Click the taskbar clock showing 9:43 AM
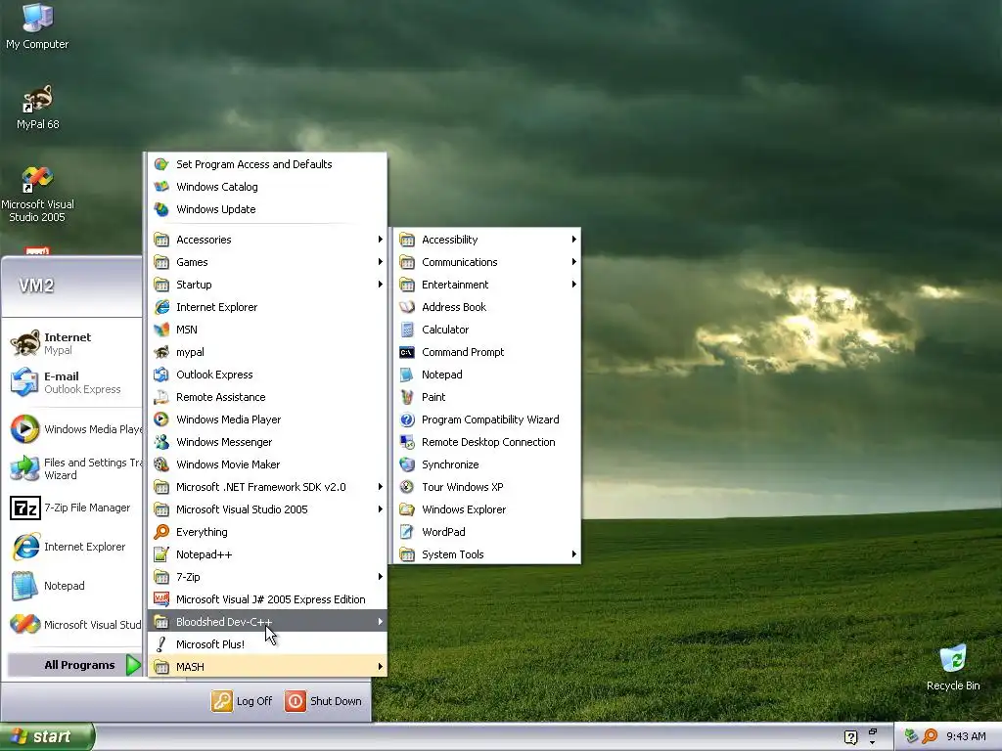This screenshot has width=1002, height=751. pos(966,736)
